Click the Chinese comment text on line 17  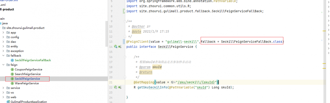pos(165,62)
